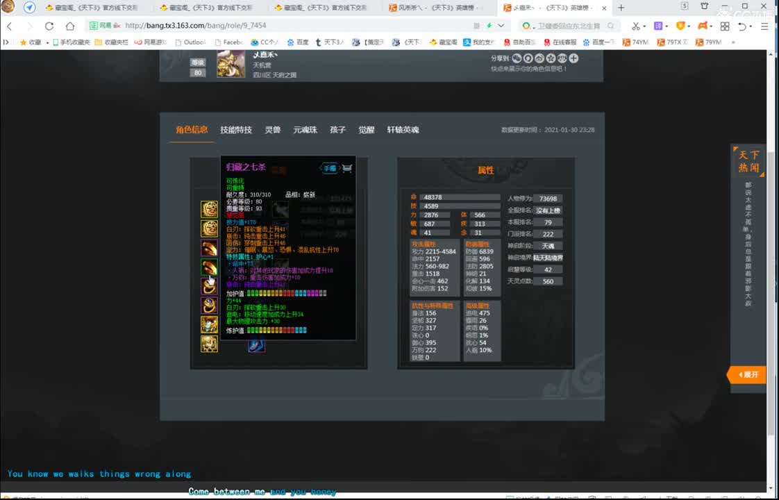The height and width of the screenshot is (500, 779).
Task: Switch to the 轩辕英魂 tab
Action: (x=403, y=130)
